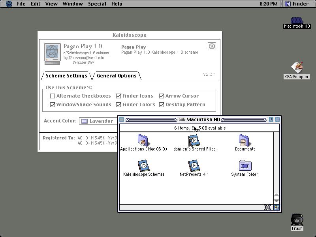The image size is (316, 237).
Task: Toggle the Desktop Pattern checkbox
Action: pyautogui.click(x=162, y=105)
